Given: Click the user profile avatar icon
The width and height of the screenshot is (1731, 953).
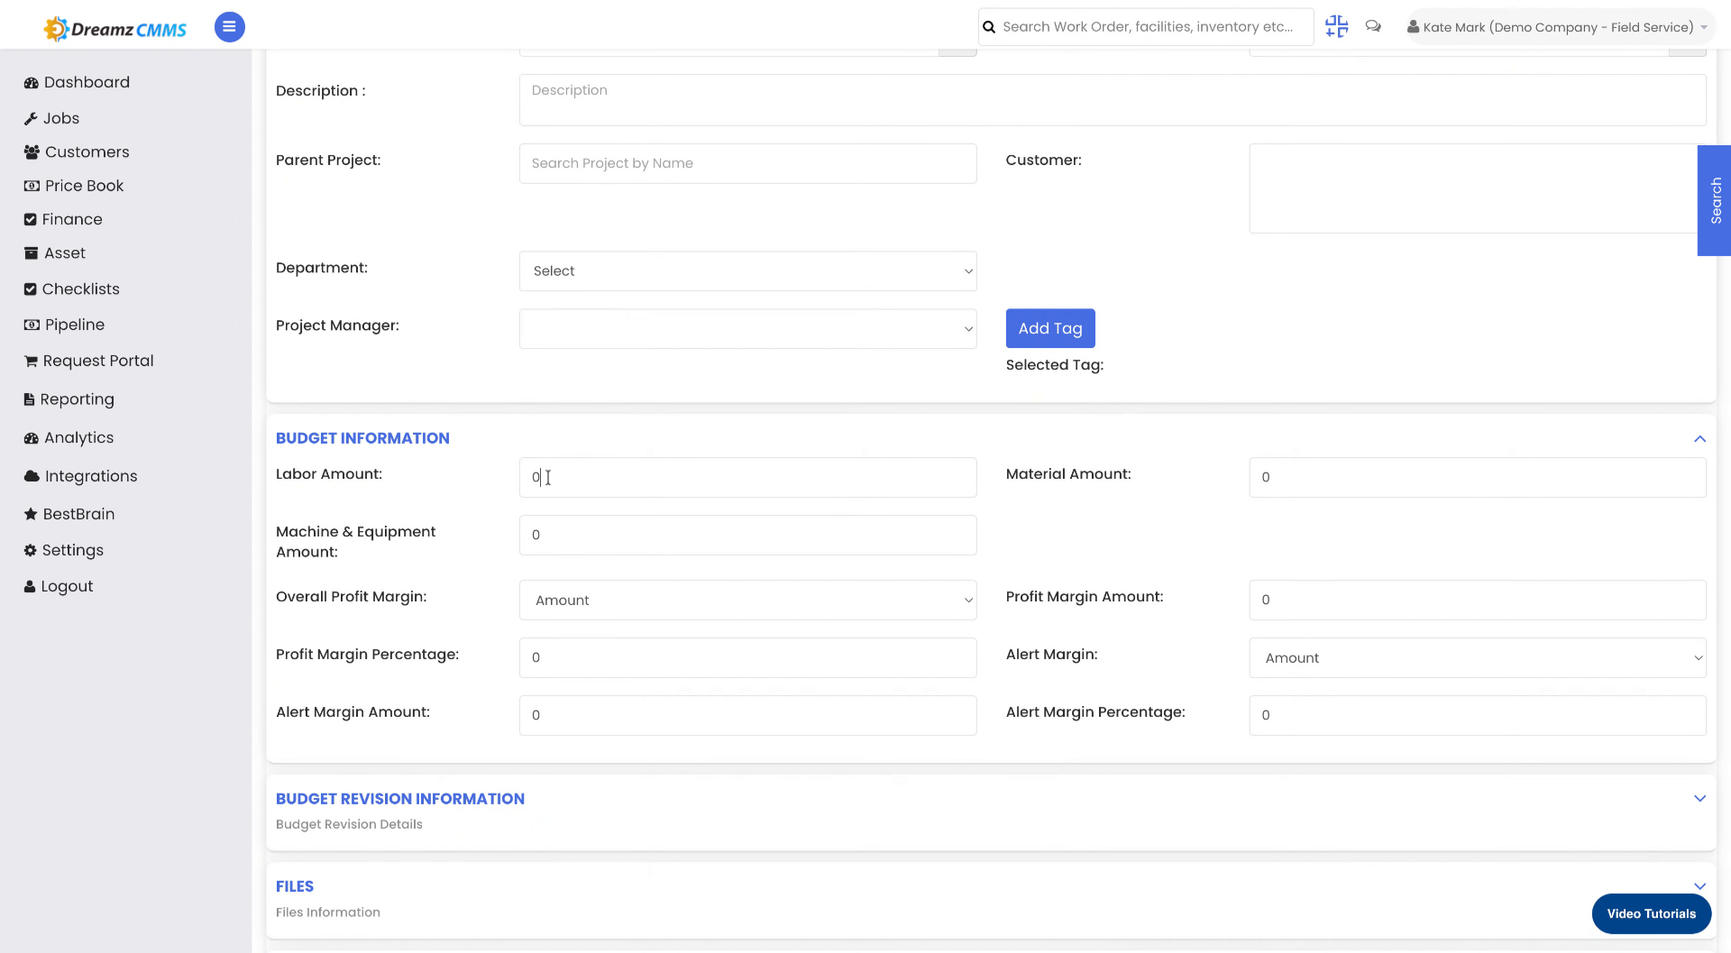Looking at the screenshot, I should [1414, 27].
